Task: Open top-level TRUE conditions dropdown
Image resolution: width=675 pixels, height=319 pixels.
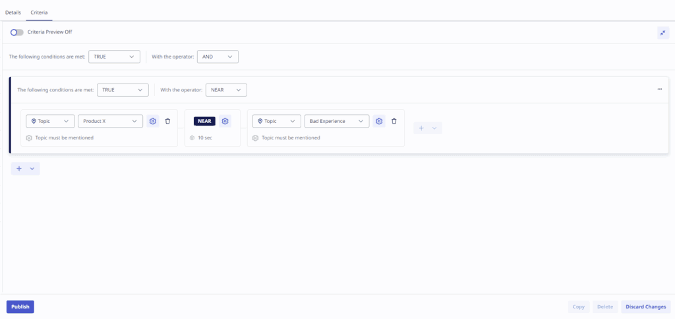Action: click(x=114, y=57)
